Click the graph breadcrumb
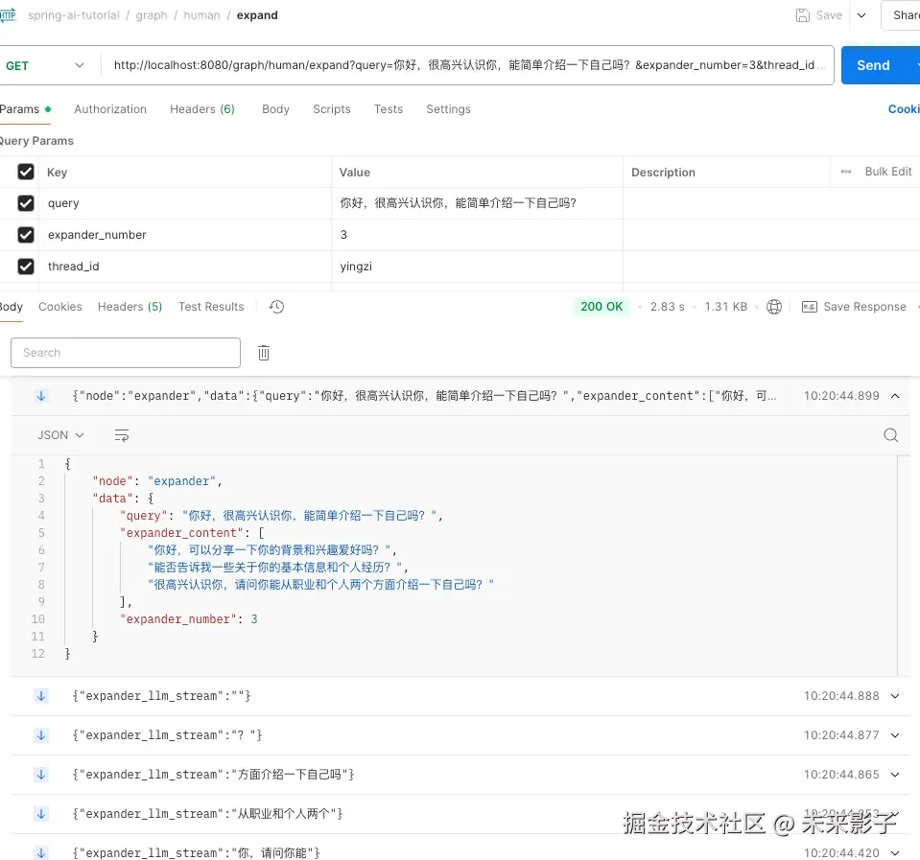920x860 pixels. click(x=152, y=15)
